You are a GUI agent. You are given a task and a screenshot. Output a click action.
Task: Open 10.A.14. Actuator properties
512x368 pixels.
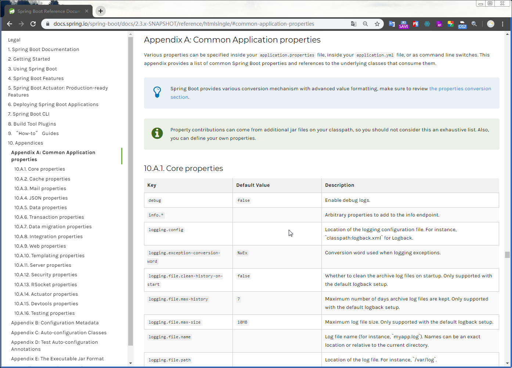click(46, 294)
